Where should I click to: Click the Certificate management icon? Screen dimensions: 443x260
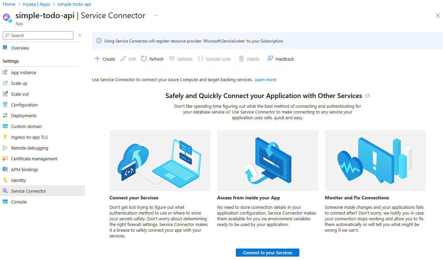tap(5, 159)
